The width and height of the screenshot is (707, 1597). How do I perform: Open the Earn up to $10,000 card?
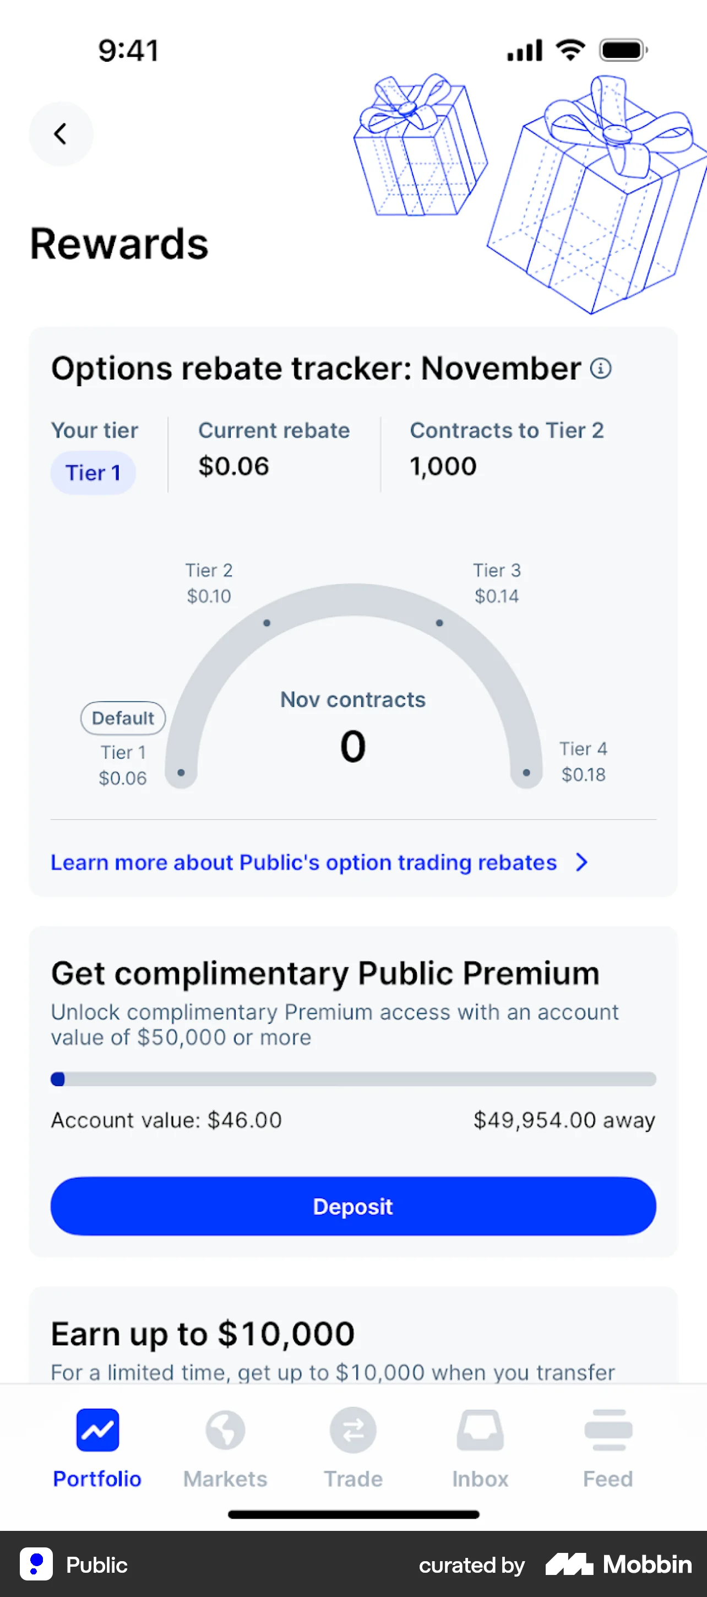point(353,1339)
